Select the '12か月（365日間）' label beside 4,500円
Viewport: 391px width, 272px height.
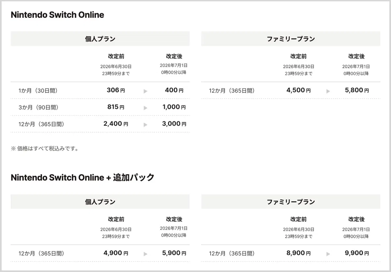click(232, 91)
